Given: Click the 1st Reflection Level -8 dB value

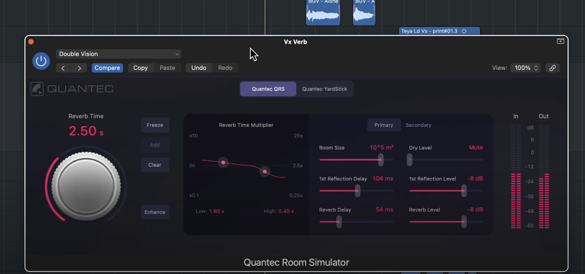Looking at the screenshot, I should point(475,179).
